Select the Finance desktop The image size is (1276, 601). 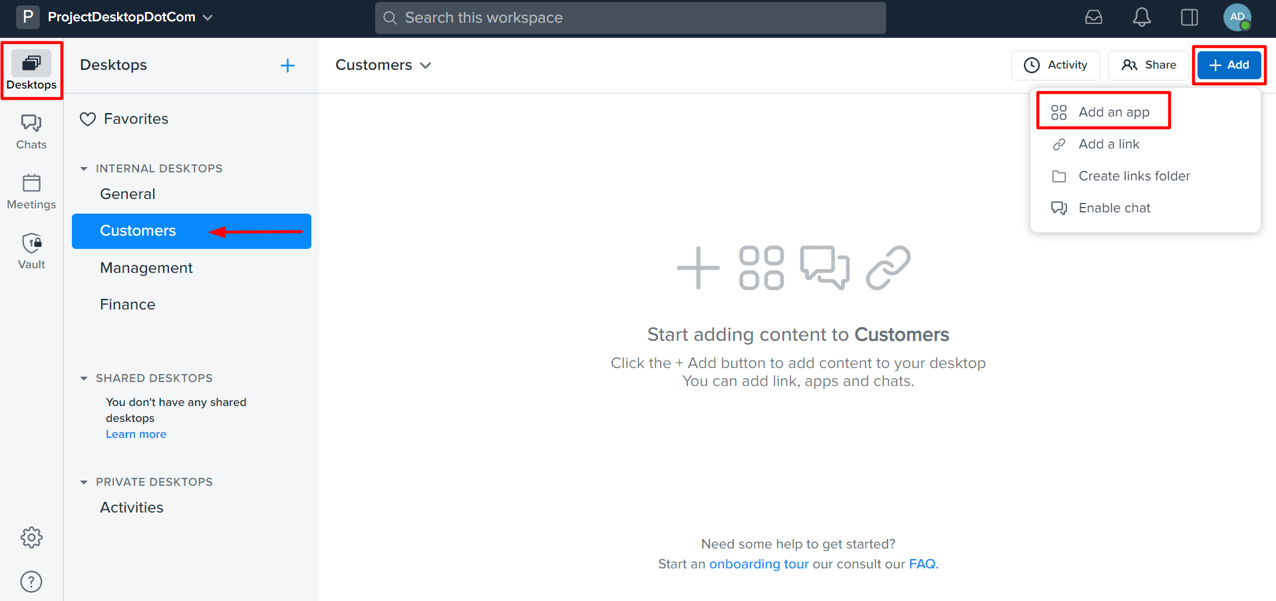127,304
